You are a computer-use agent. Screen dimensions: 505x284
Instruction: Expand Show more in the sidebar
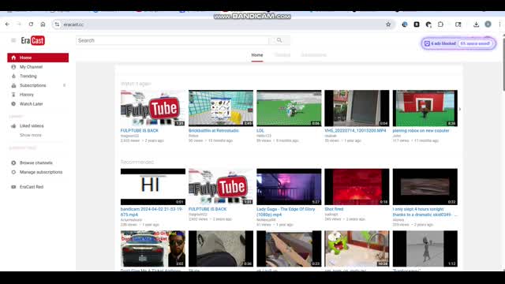[x=31, y=135]
